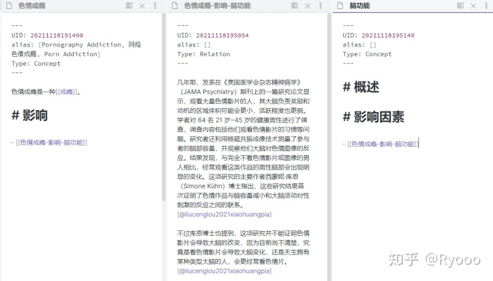Click first @liucenglou2021xiaohuangpia citation link
The height and width of the screenshot is (281, 493).
[x=225, y=215]
